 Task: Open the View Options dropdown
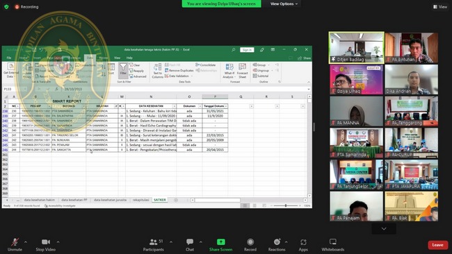pyautogui.click(x=284, y=3)
